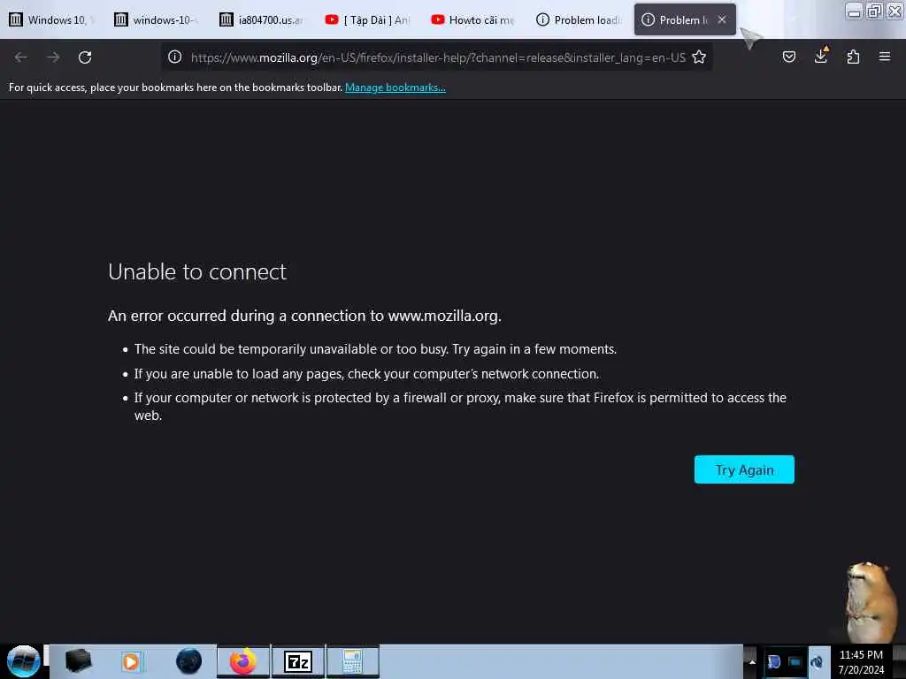
Task: Click the Try Again button
Action: (x=744, y=469)
